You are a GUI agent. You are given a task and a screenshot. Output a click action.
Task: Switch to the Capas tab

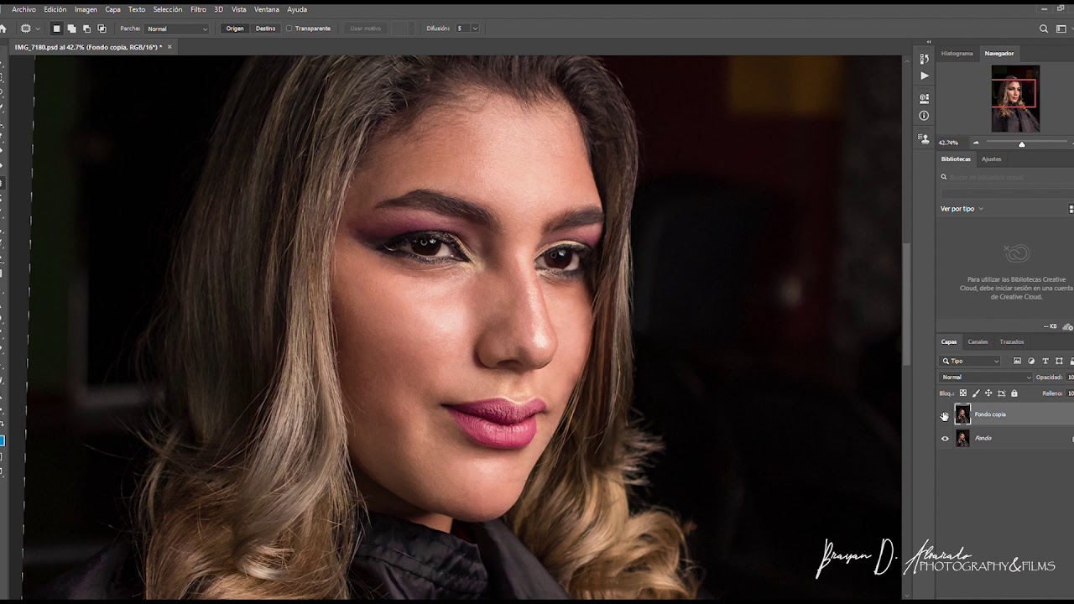point(949,342)
